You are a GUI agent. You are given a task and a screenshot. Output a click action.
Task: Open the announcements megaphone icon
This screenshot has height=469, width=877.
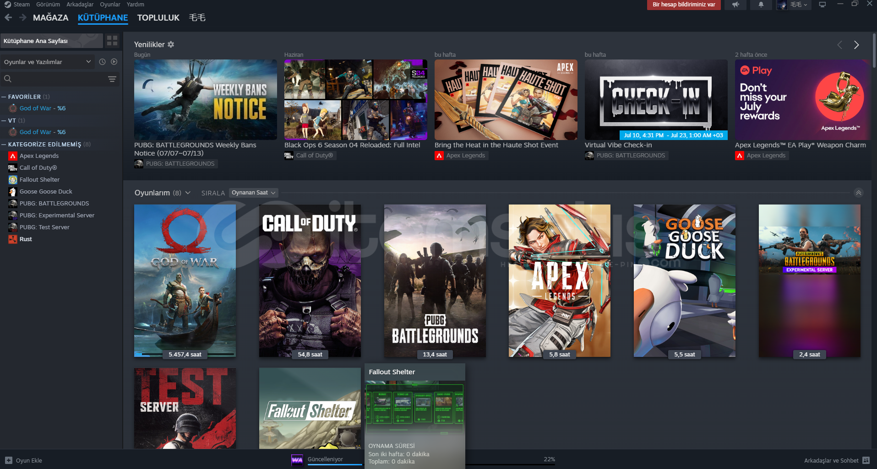(x=735, y=5)
